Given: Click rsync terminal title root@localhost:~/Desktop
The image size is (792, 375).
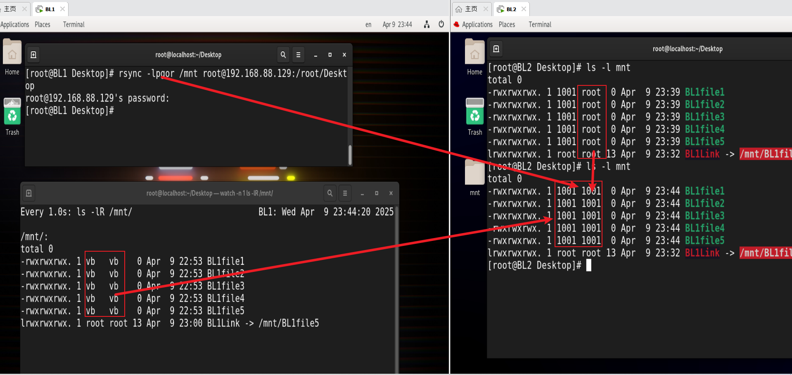Looking at the screenshot, I should pyautogui.click(x=188, y=54).
